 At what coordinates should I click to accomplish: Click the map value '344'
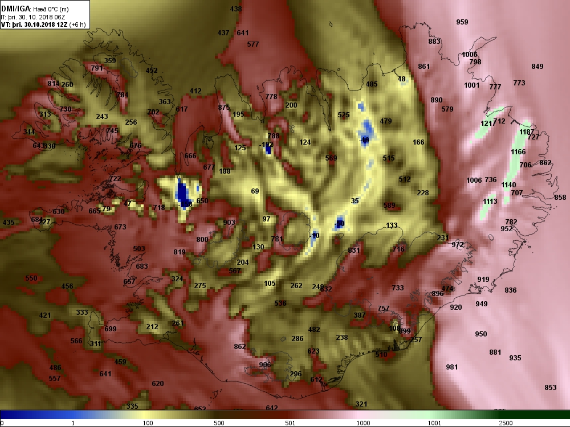click(29, 132)
